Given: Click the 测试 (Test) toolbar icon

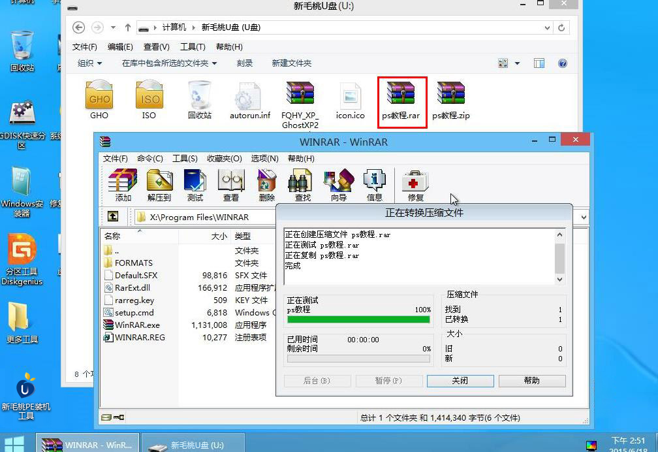Looking at the screenshot, I should click(x=195, y=185).
